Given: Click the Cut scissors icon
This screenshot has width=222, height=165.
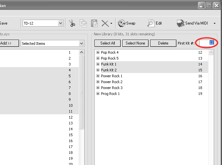Looking at the screenshot, I should 72,23.
